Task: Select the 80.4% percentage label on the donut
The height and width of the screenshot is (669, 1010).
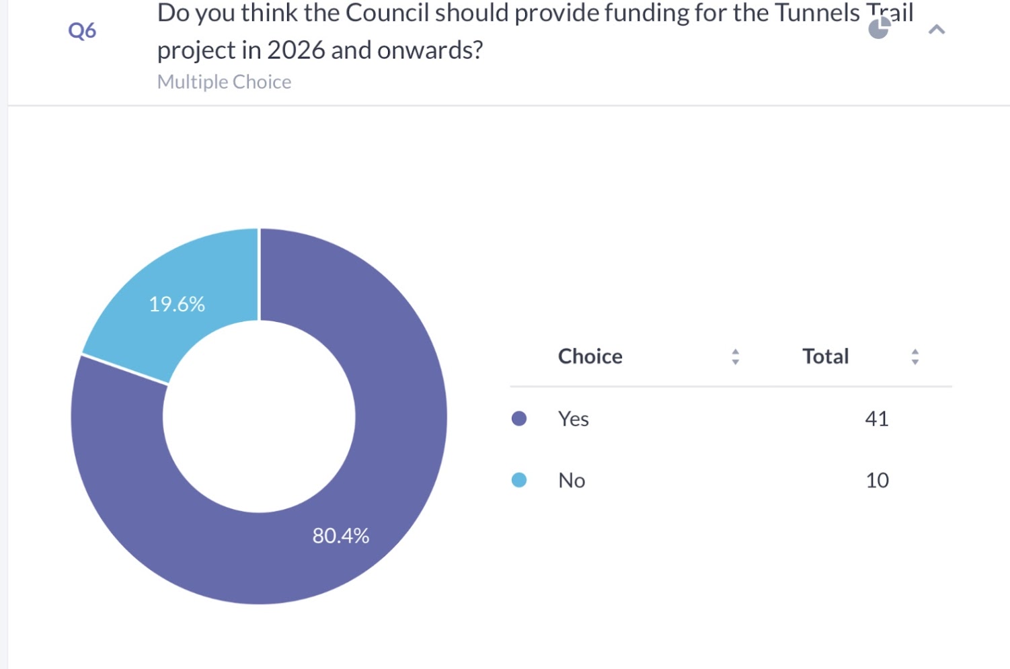Action: [x=340, y=536]
